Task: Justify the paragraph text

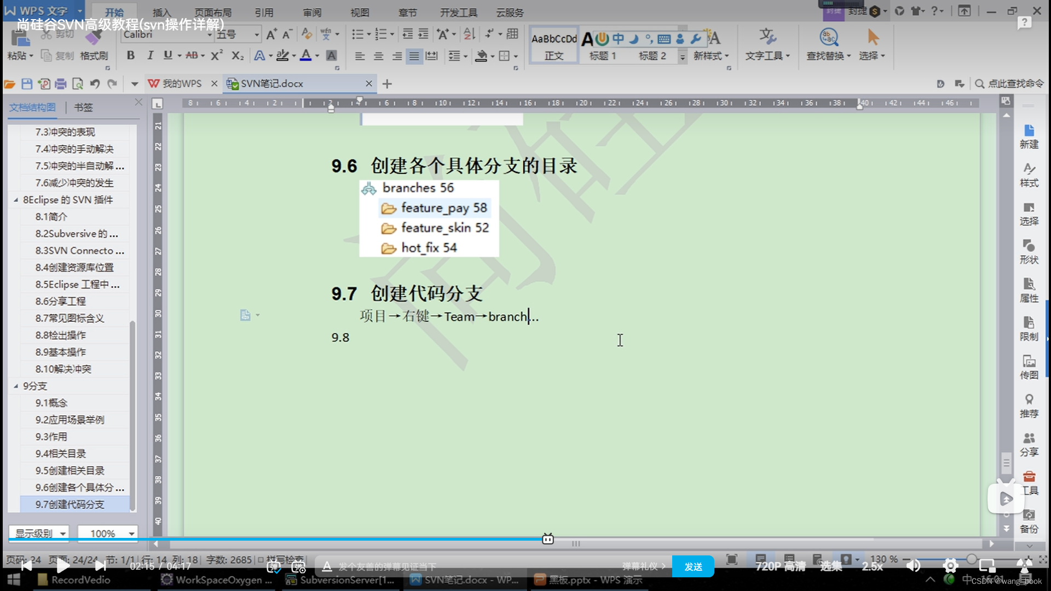Action: [x=414, y=56]
